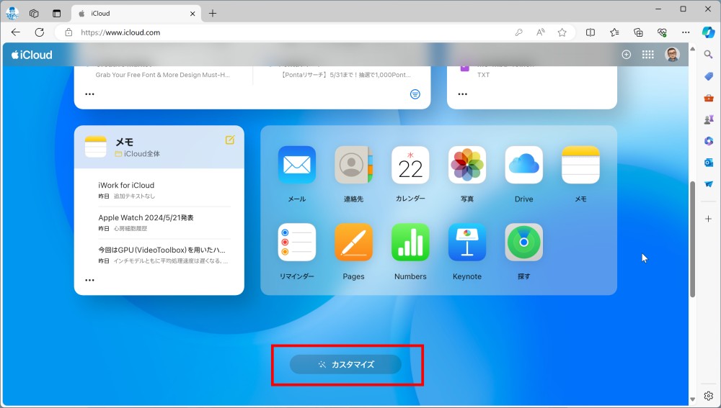The height and width of the screenshot is (408, 721).
Task: Open Copilot icon in browser sidebar
Action: [708, 32]
